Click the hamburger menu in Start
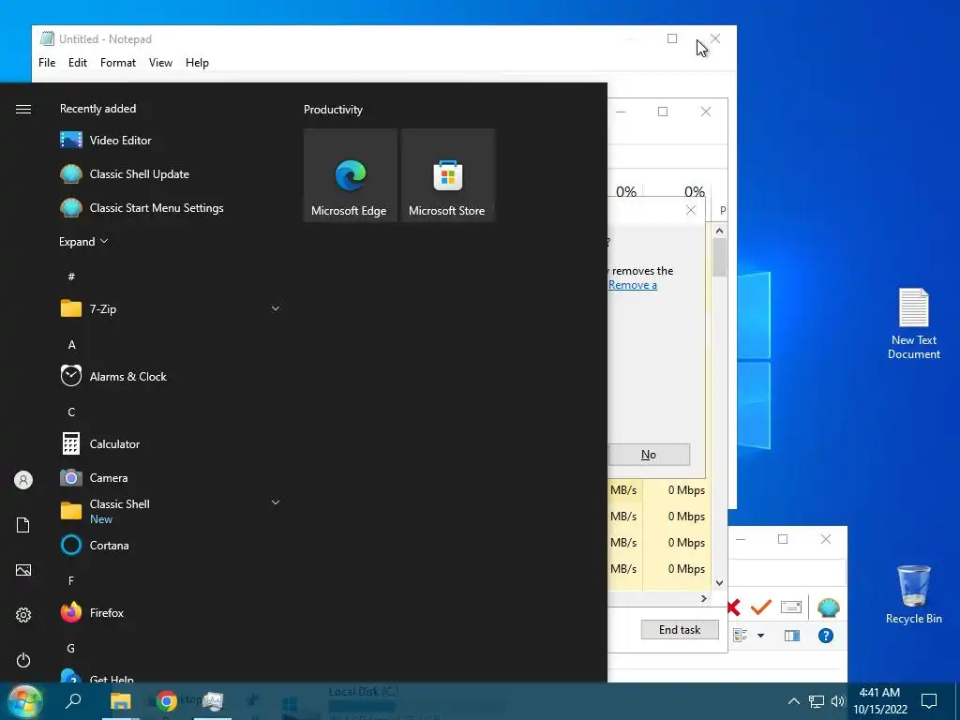The image size is (960, 720). click(23, 109)
